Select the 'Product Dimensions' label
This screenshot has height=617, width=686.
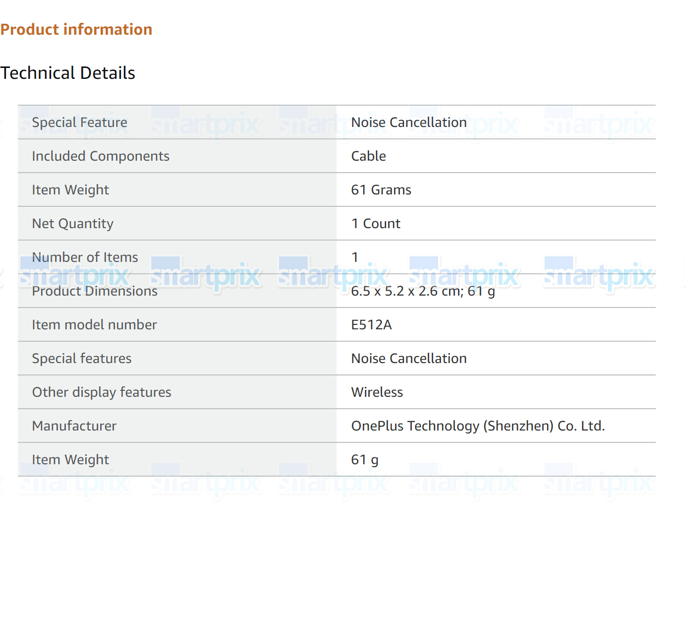pyautogui.click(x=95, y=291)
